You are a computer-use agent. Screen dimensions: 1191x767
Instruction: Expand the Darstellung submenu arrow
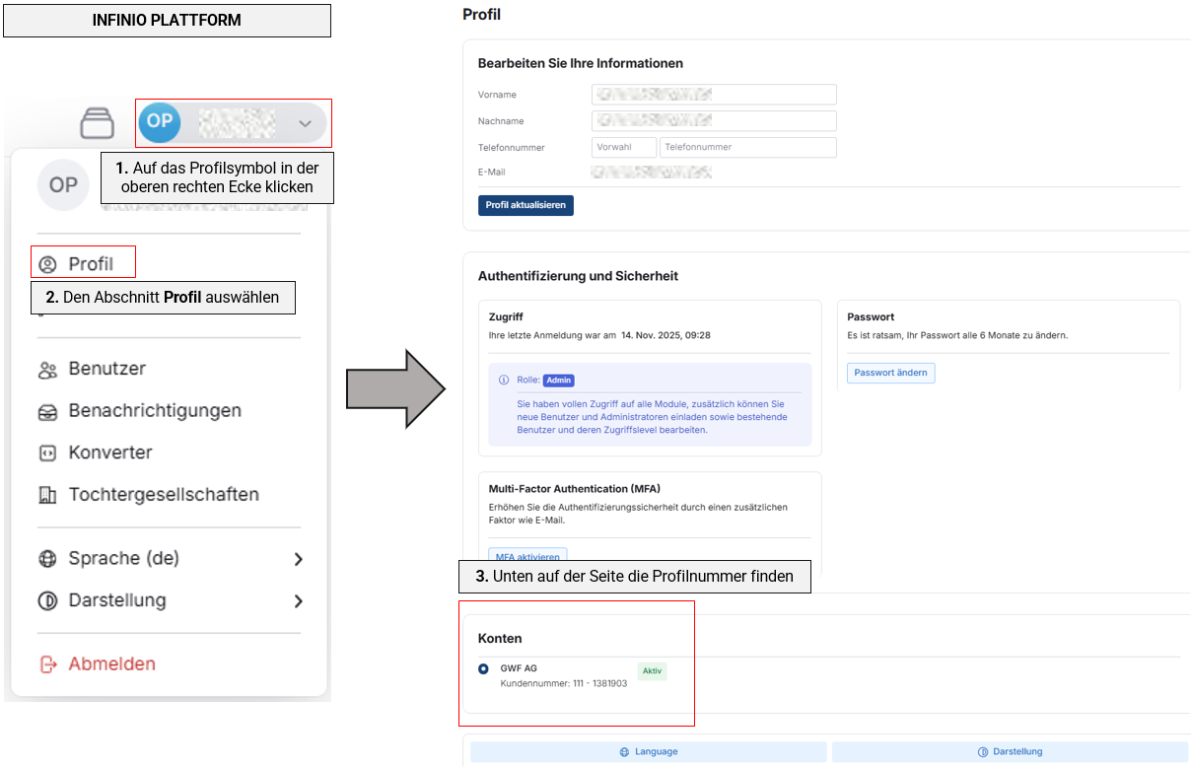[298, 601]
